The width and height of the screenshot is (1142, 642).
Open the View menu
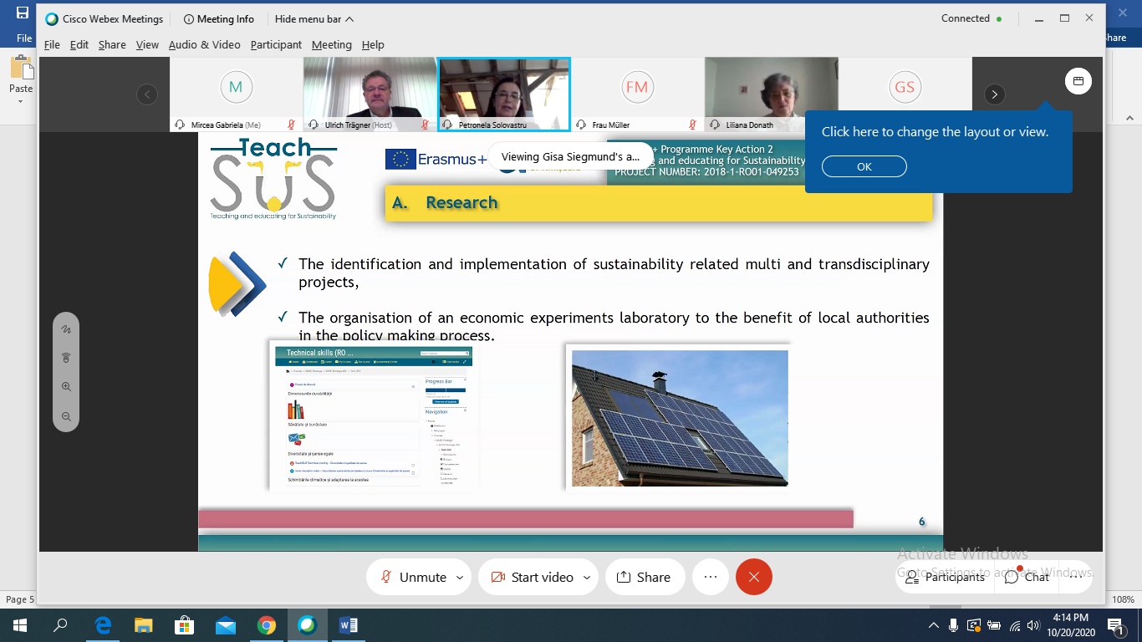coord(147,45)
